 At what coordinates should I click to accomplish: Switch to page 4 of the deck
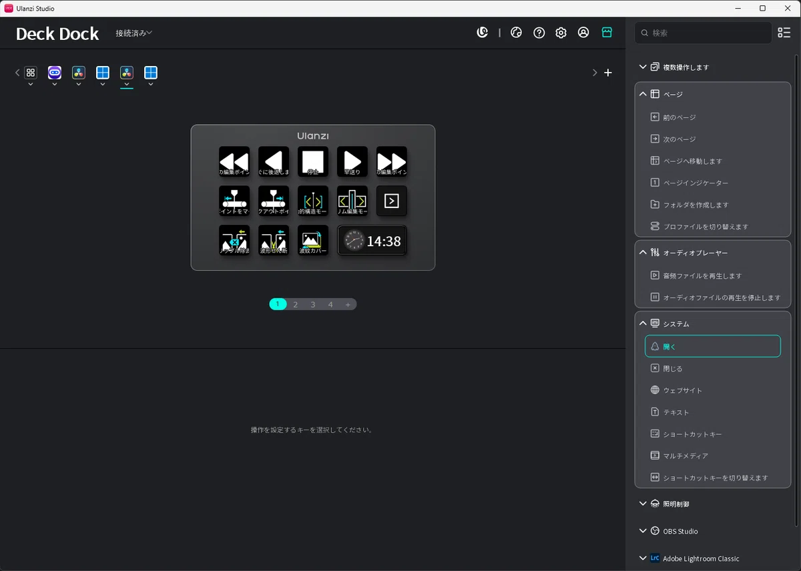point(330,304)
